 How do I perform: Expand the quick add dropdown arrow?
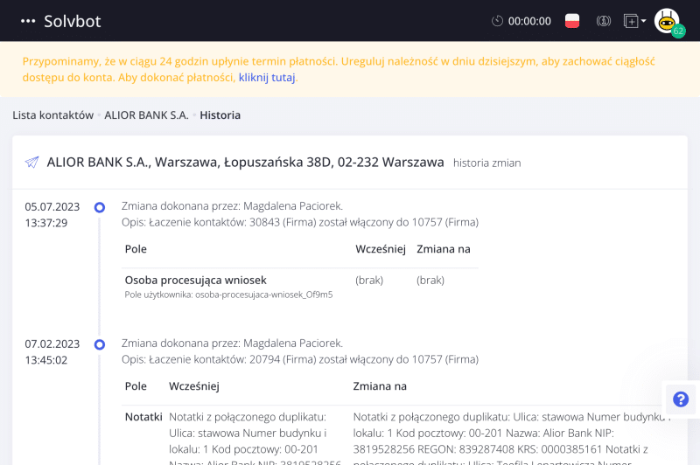[643, 21]
